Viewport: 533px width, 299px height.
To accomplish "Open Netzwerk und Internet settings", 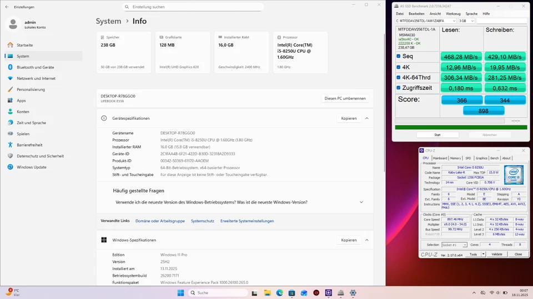I will (43, 78).
